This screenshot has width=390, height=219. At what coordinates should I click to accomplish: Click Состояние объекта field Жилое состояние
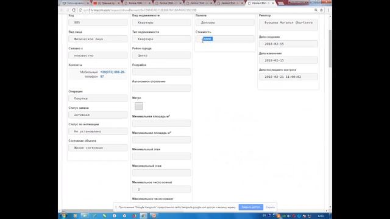(x=98, y=148)
